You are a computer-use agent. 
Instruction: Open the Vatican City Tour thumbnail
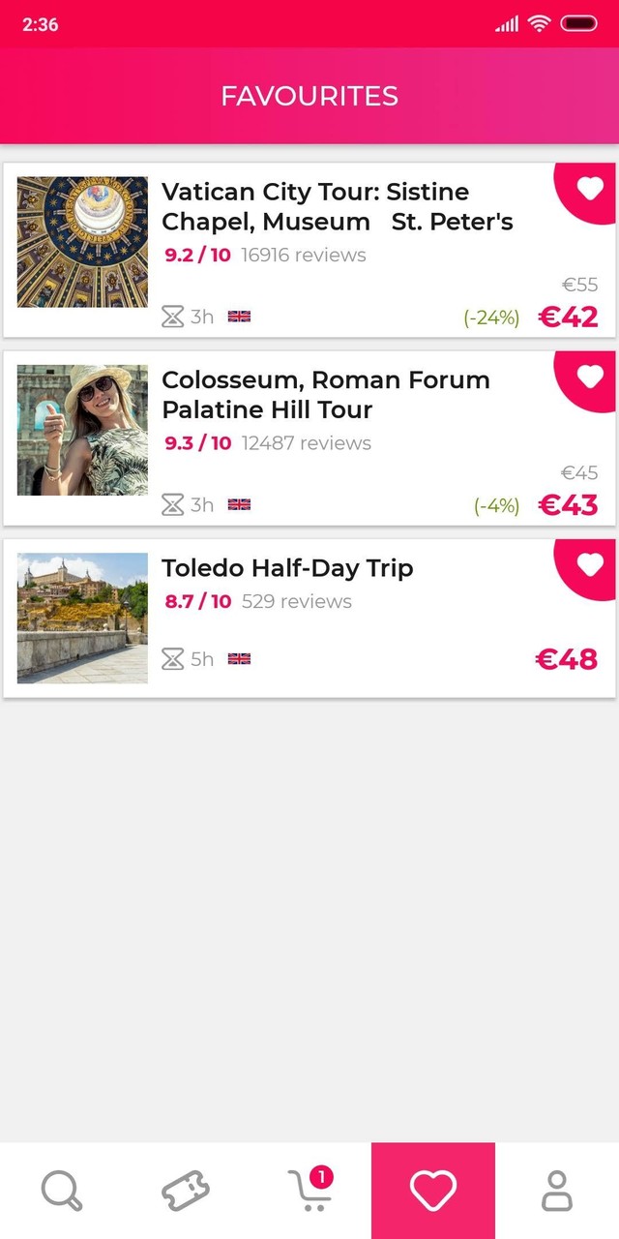coord(82,242)
